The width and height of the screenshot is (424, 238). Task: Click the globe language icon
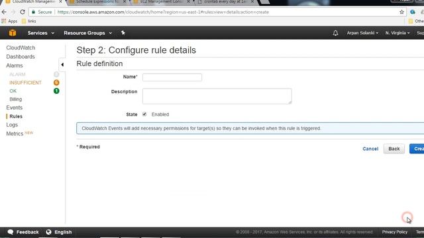coord(48,232)
